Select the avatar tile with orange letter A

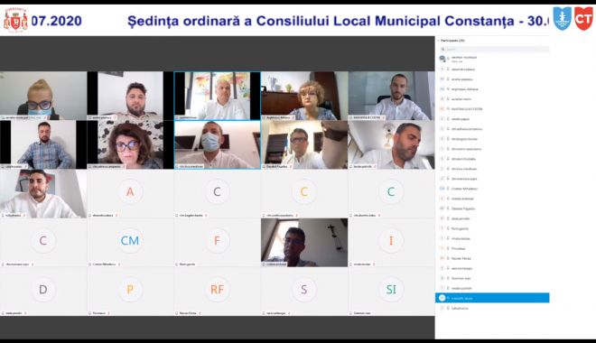[130, 194]
